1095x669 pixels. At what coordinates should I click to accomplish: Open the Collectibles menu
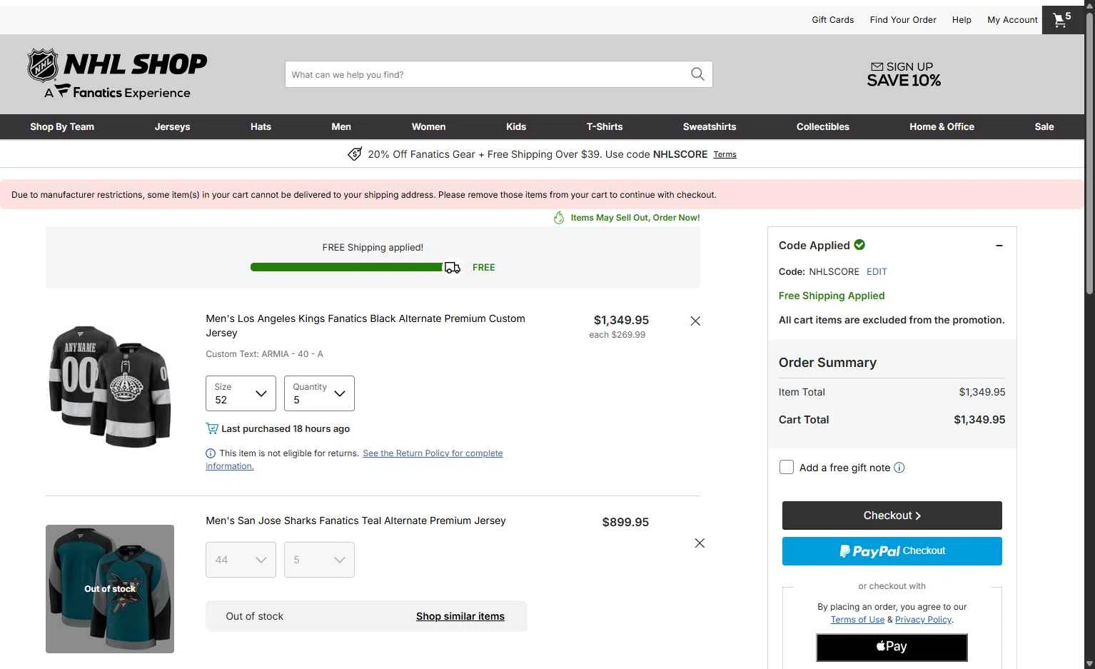[823, 127]
